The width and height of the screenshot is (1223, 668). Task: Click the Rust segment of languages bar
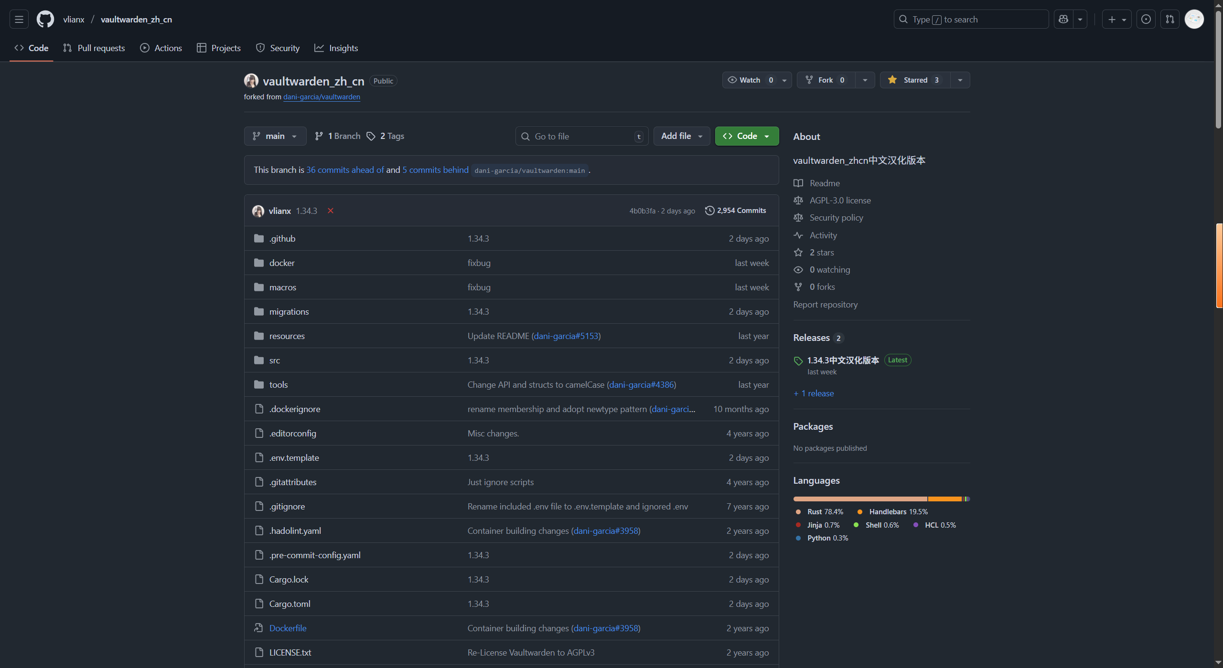[x=860, y=499]
